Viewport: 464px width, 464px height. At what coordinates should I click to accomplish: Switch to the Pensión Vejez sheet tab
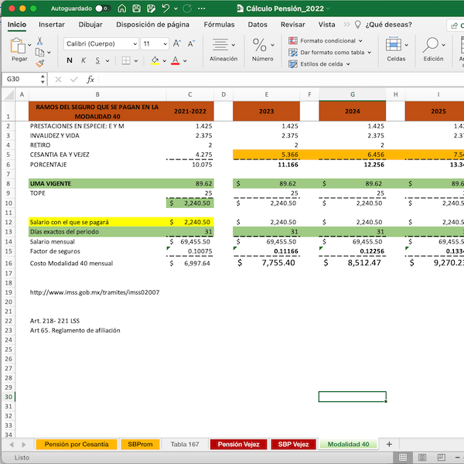(x=238, y=444)
